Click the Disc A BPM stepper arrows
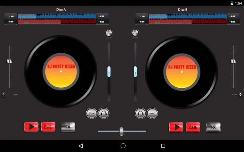The width and height of the screenshot is (244, 152). 3,95
